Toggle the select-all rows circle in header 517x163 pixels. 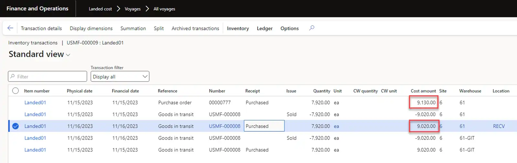[x=16, y=91]
